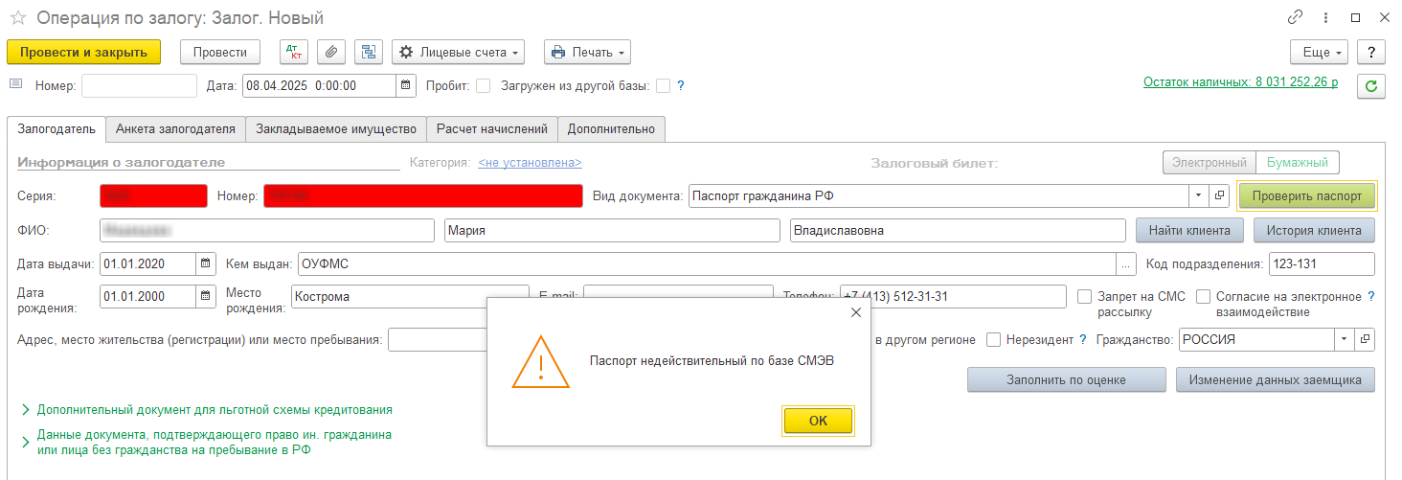Image resolution: width=1402 pixels, height=480 pixels.
Task: Enable Согласие на электронное взаимодействие checkbox
Action: [1204, 296]
